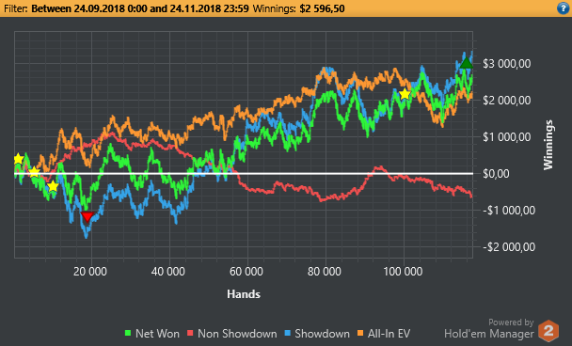Click the yellow star marker near 100 000 hands
Image resolution: width=572 pixels, height=346 pixels.
click(x=405, y=94)
